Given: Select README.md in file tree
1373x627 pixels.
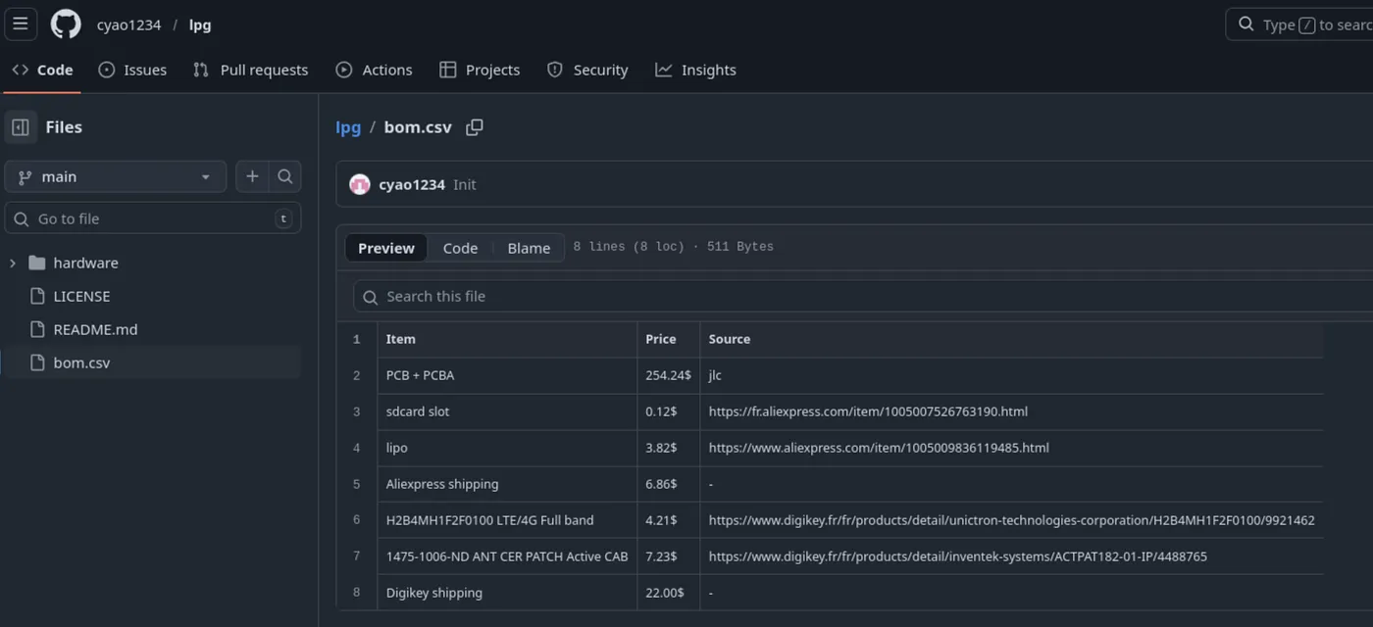Looking at the screenshot, I should coord(95,329).
